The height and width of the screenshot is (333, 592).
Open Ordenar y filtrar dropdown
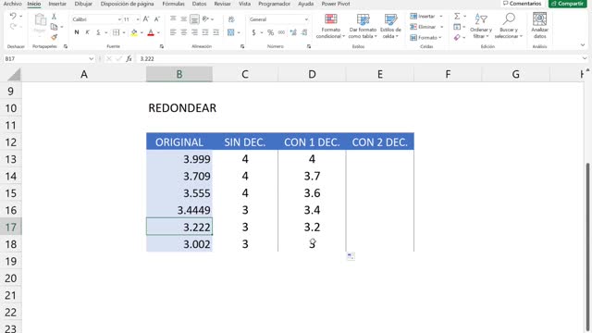coord(481,26)
